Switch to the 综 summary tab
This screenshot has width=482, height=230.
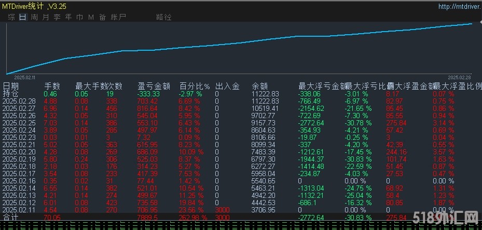point(11,17)
